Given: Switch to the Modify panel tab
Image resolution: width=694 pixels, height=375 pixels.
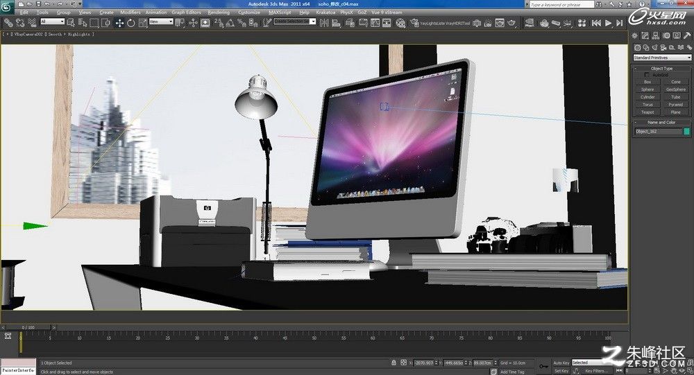Looking at the screenshot, I should click(x=645, y=35).
